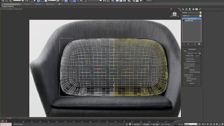
Task: Enable Separate by Materials checkbox
Action: pyautogui.click(x=188, y=70)
